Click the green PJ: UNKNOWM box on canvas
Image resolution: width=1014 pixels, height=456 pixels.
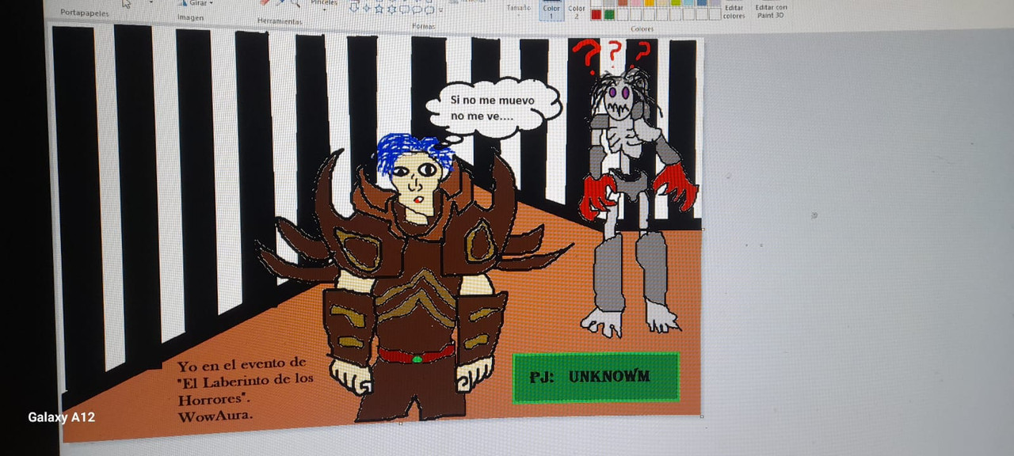point(596,377)
